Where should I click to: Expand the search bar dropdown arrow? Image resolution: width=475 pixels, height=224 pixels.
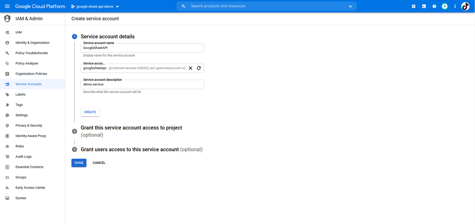pos(350,6)
